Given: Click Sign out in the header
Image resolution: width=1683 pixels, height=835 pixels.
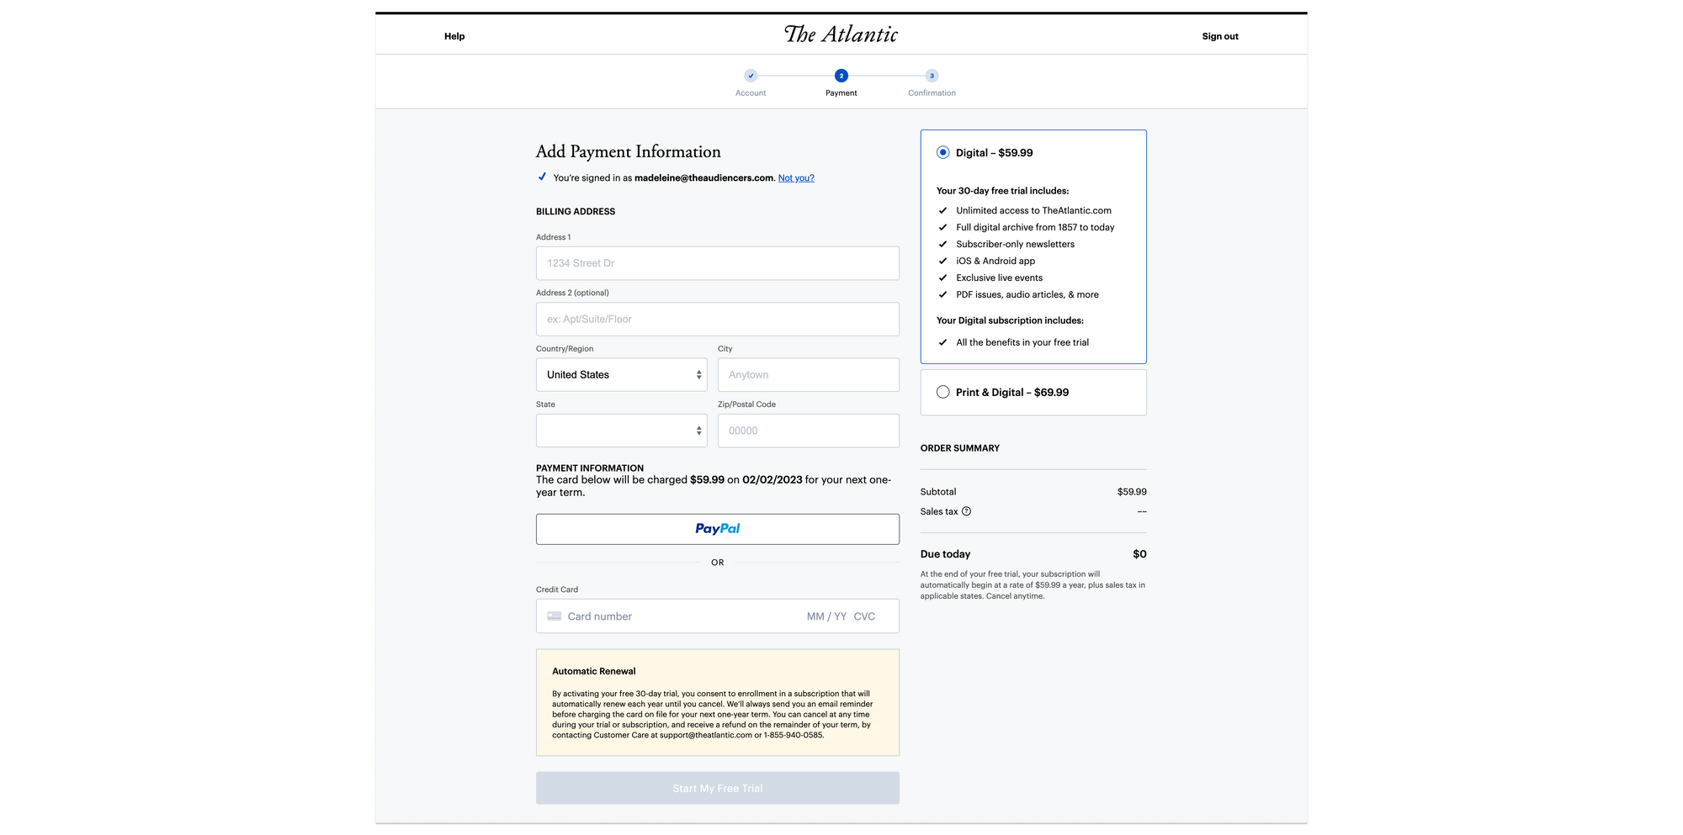Looking at the screenshot, I should tap(1219, 36).
